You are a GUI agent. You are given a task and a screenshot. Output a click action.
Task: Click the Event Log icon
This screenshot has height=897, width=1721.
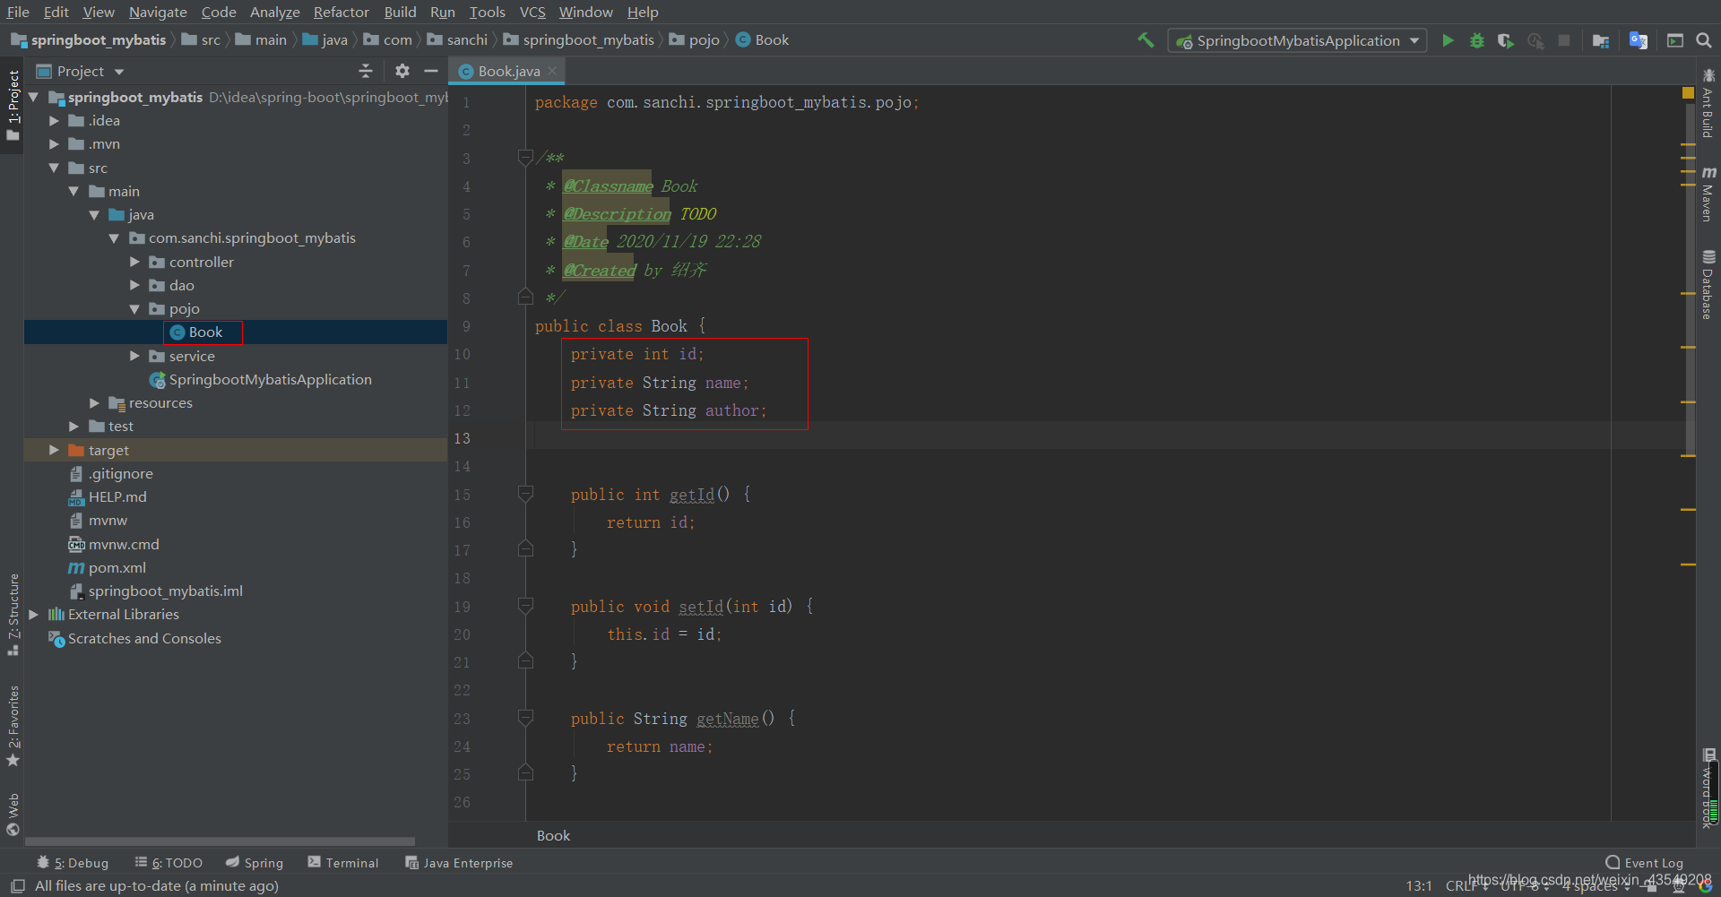(1613, 862)
